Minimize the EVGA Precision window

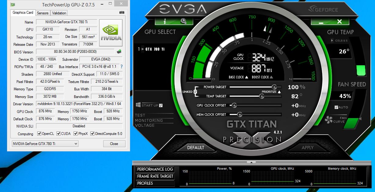pos(321,22)
